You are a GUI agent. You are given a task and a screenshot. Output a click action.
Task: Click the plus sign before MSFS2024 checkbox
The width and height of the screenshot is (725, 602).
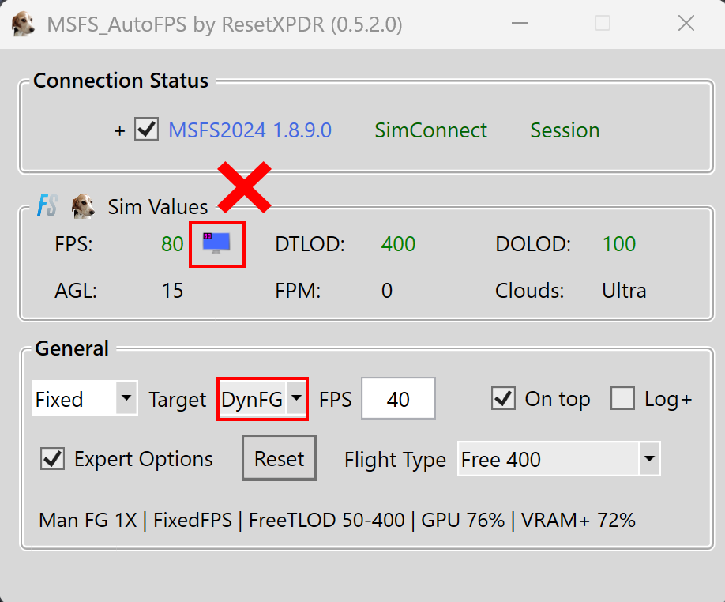[120, 131]
